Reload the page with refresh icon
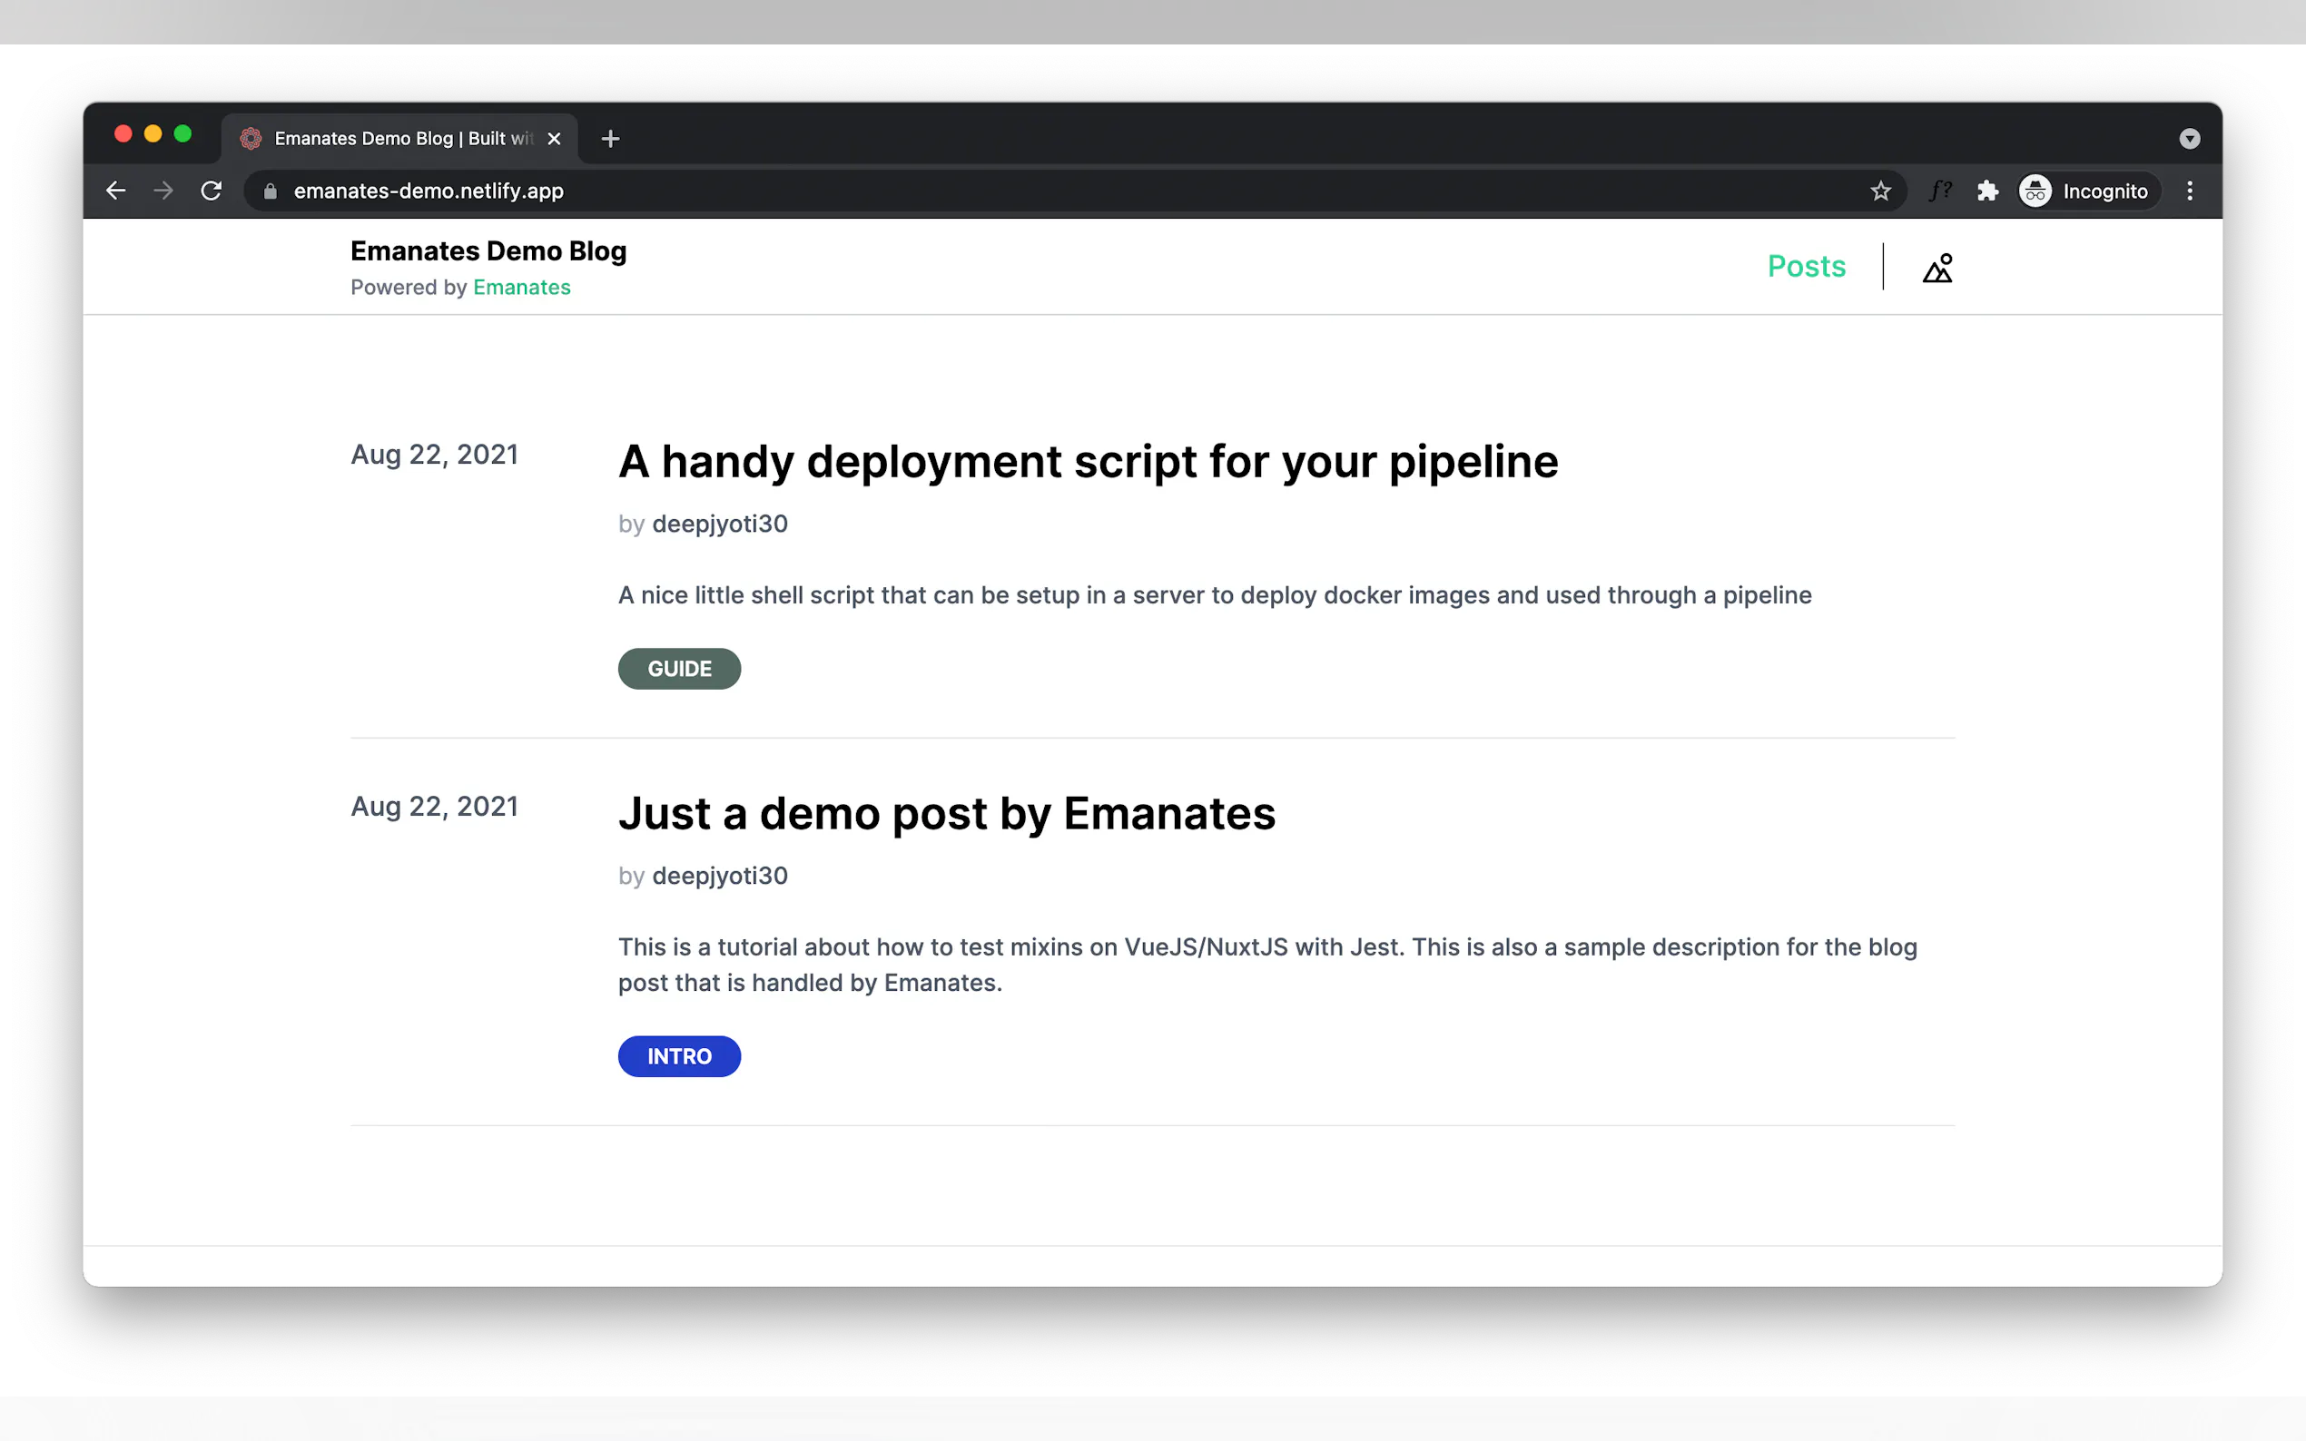The height and width of the screenshot is (1441, 2306). click(x=212, y=191)
